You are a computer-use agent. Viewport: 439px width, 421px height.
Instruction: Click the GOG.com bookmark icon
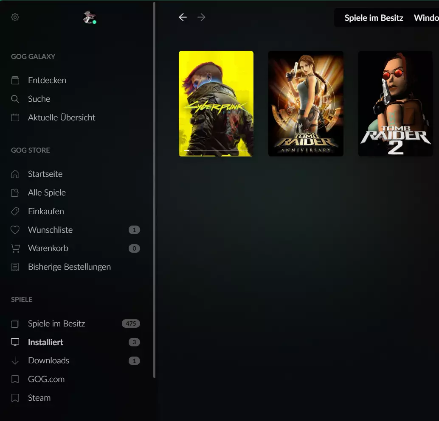15,379
